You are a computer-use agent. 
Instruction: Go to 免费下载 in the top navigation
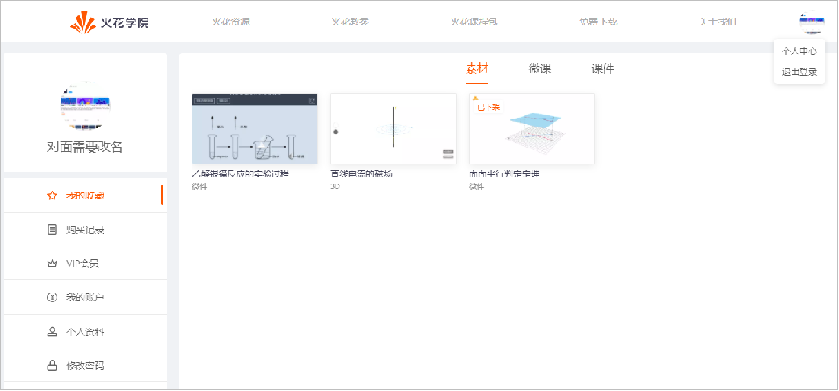598,22
